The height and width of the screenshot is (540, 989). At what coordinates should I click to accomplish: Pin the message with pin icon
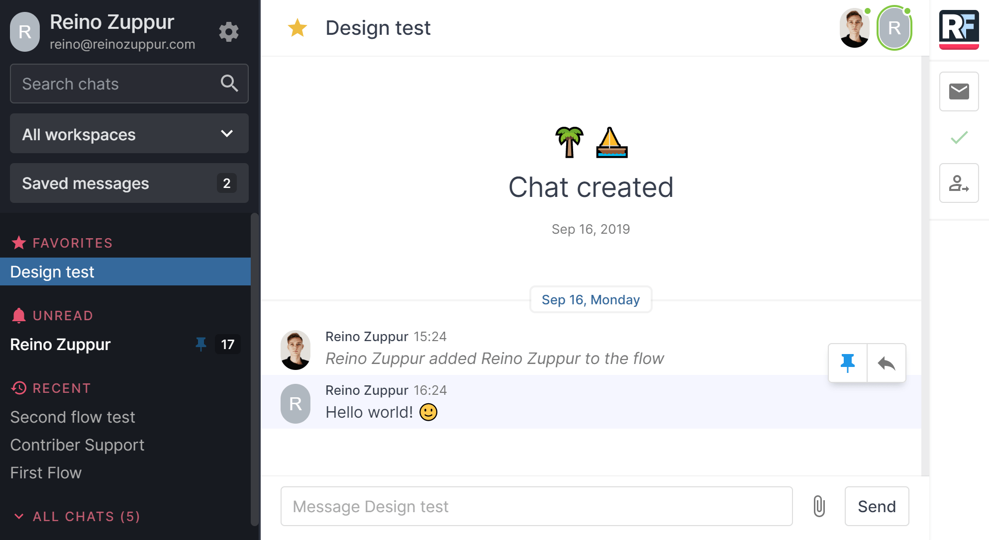tap(847, 363)
